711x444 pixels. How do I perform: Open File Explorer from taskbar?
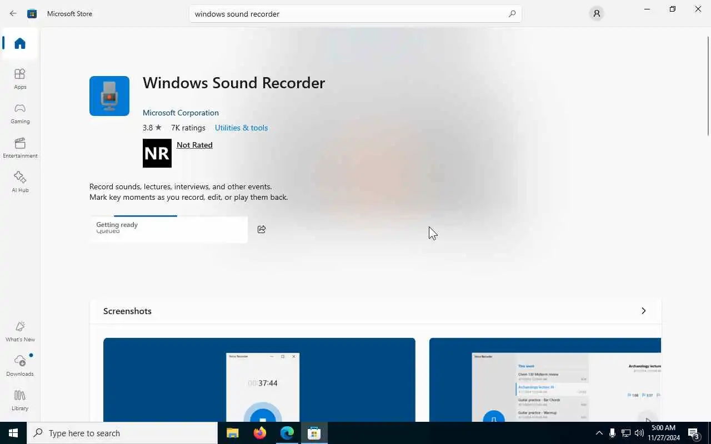coord(232,433)
